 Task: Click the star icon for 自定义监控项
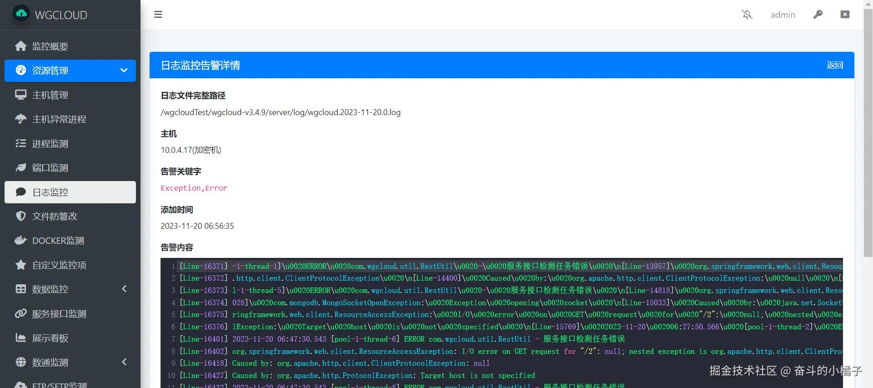tap(20, 265)
